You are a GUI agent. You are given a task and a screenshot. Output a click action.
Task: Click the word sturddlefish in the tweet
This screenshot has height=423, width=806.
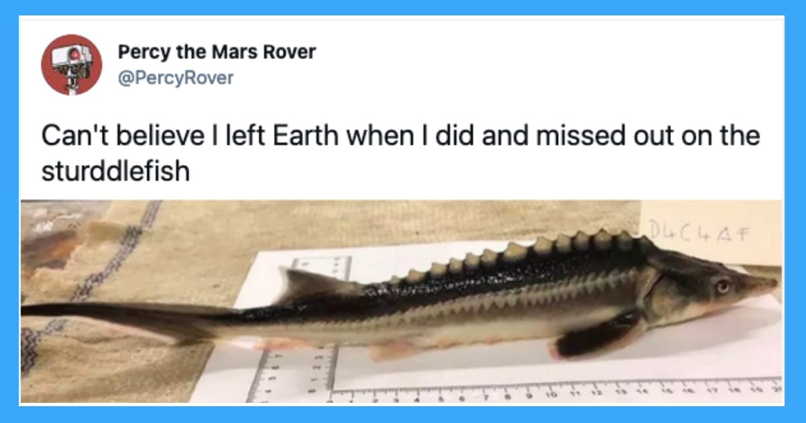pyautogui.click(x=116, y=171)
